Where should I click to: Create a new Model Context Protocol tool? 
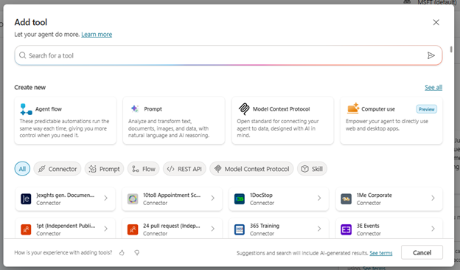tap(283, 121)
